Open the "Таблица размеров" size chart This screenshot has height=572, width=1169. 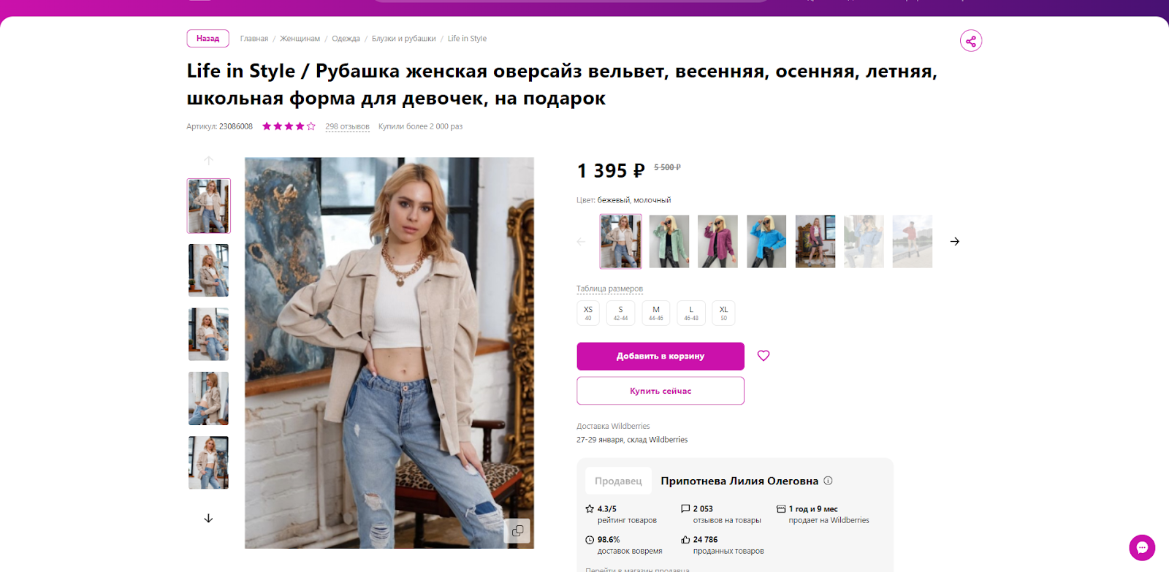tap(609, 289)
